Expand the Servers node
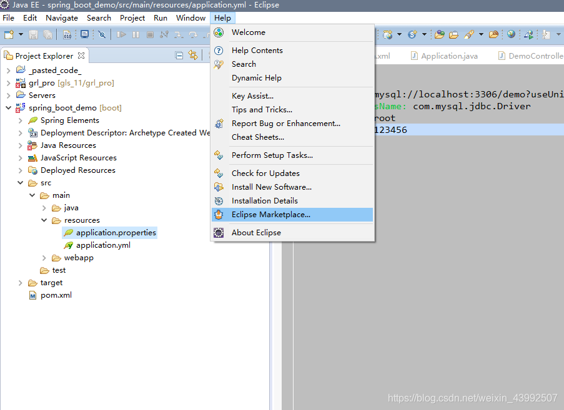The width and height of the screenshot is (564, 410). tap(9, 95)
